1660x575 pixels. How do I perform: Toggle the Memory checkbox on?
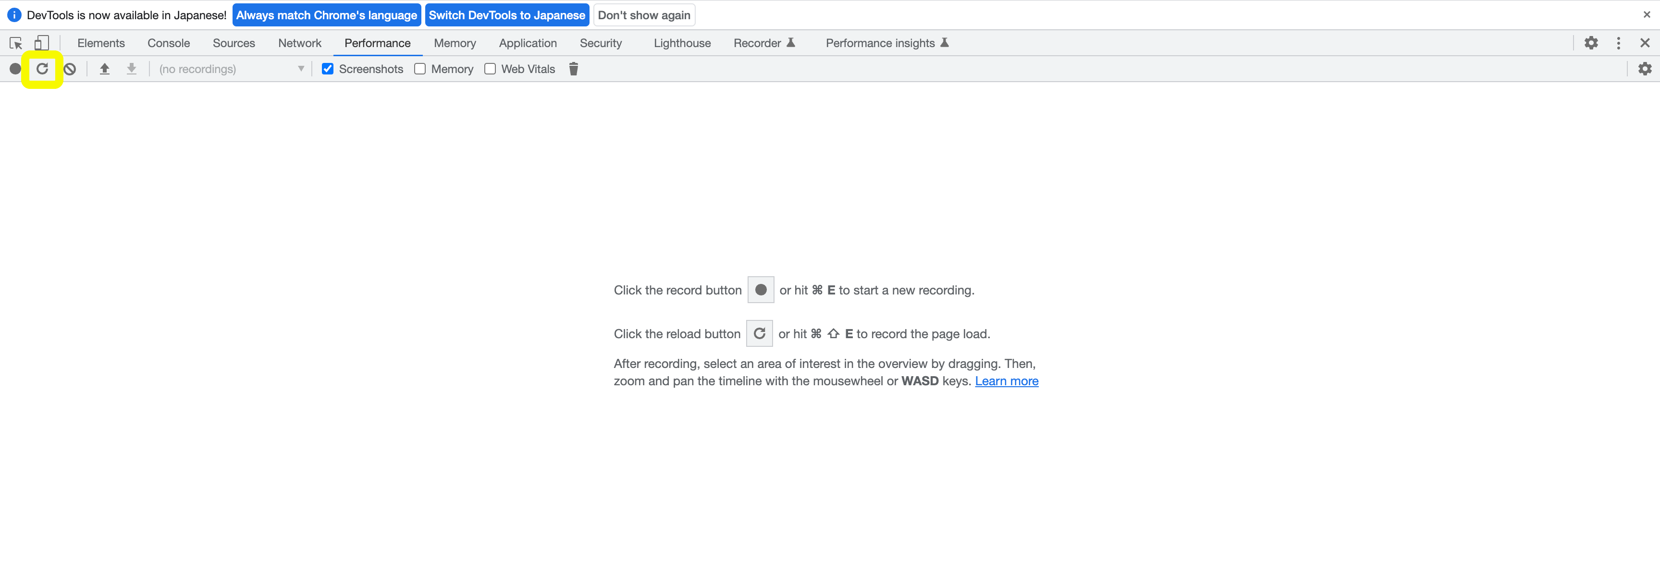click(420, 70)
